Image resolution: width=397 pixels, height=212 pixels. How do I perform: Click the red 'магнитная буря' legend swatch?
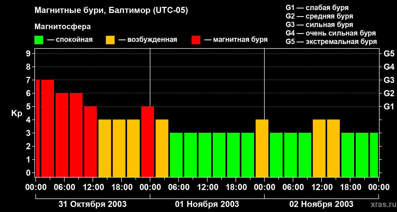196,40
